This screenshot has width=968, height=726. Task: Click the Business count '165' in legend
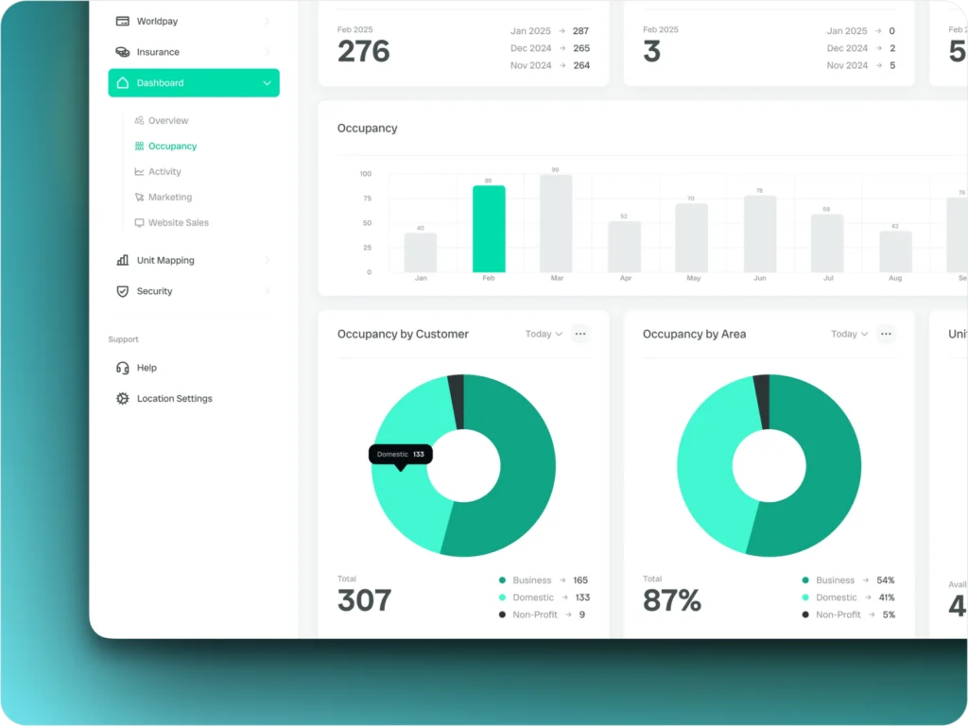pos(580,580)
